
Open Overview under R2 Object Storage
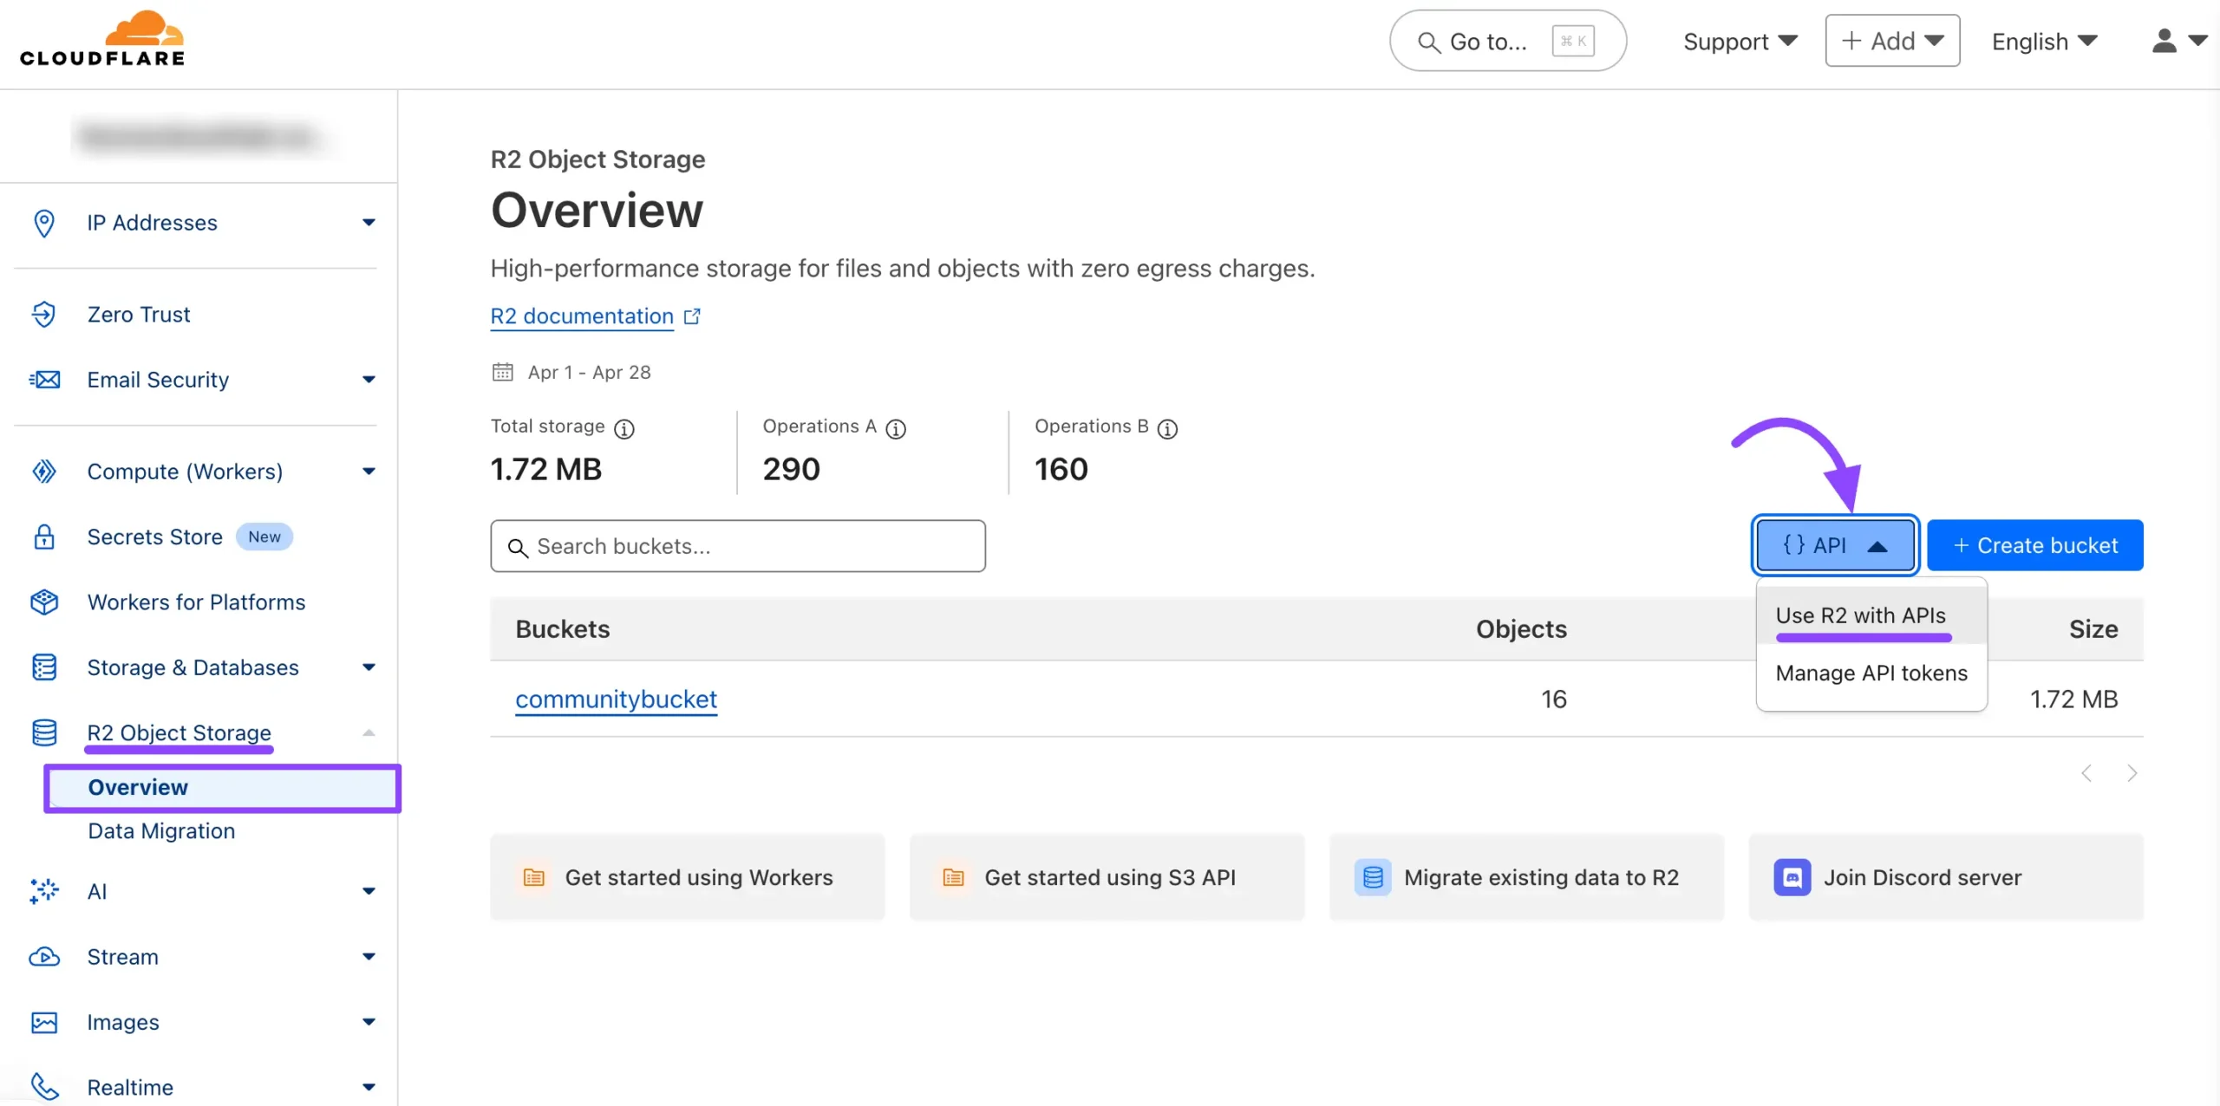point(222,788)
